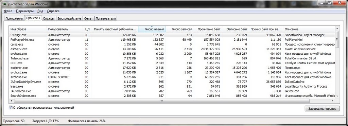Sort by the Прочих байт column header
Viewport: 348px width, 126px height.
(x=266, y=29)
